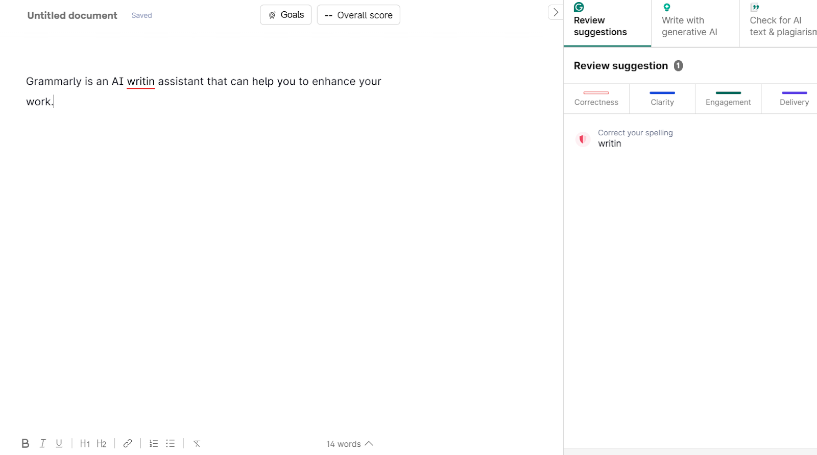
Task: Click the red shield icon next to writin
Action: [x=583, y=139]
